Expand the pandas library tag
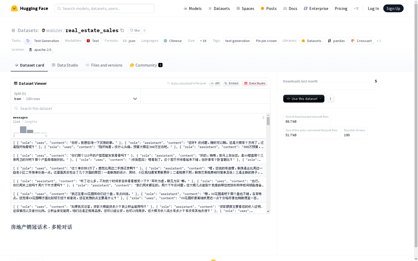 tap(336, 41)
